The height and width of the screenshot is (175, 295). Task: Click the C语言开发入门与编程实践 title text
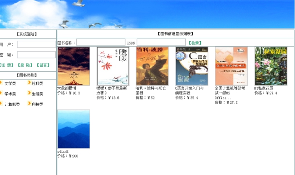pyautogui.click(x=189, y=91)
